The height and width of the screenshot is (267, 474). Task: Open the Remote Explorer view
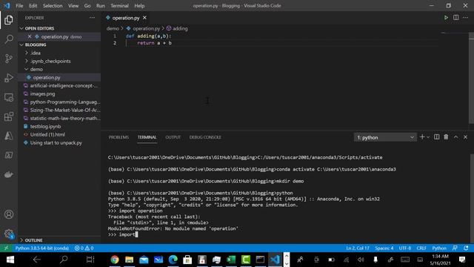pos(9,97)
